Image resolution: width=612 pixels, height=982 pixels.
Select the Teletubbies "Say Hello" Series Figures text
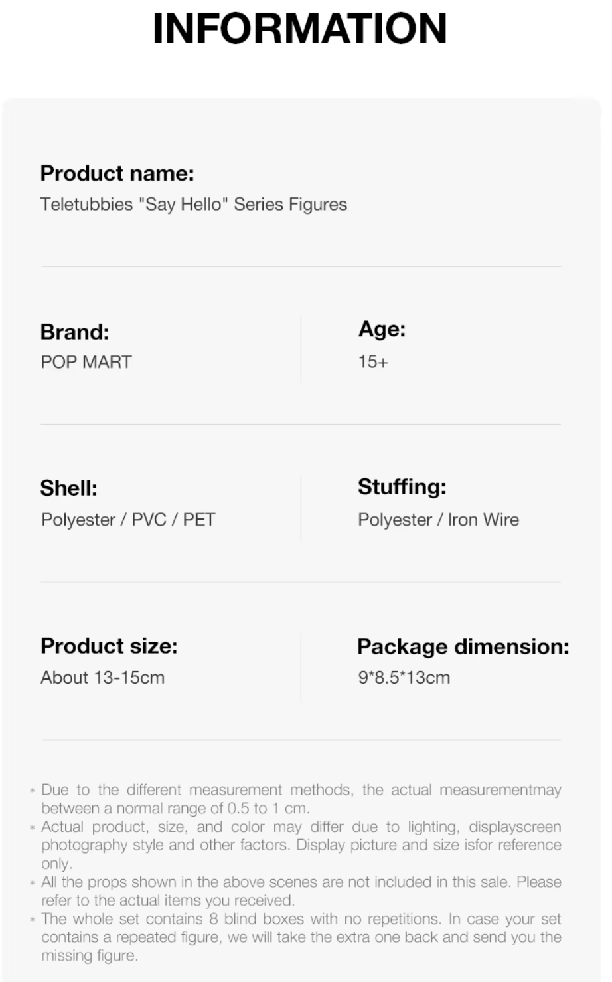tap(193, 204)
